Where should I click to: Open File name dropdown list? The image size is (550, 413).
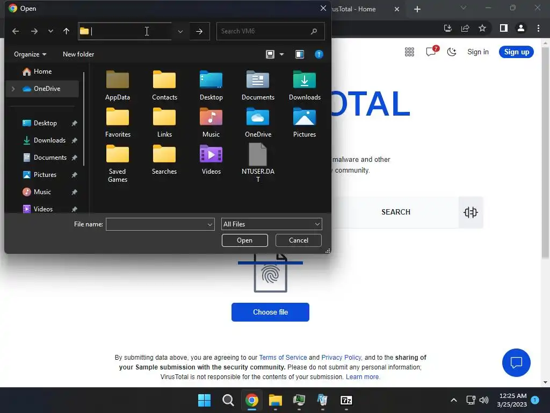[210, 224]
